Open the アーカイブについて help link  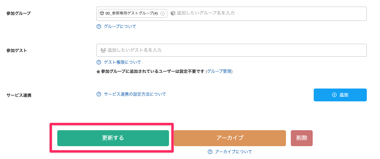[234, 152]
